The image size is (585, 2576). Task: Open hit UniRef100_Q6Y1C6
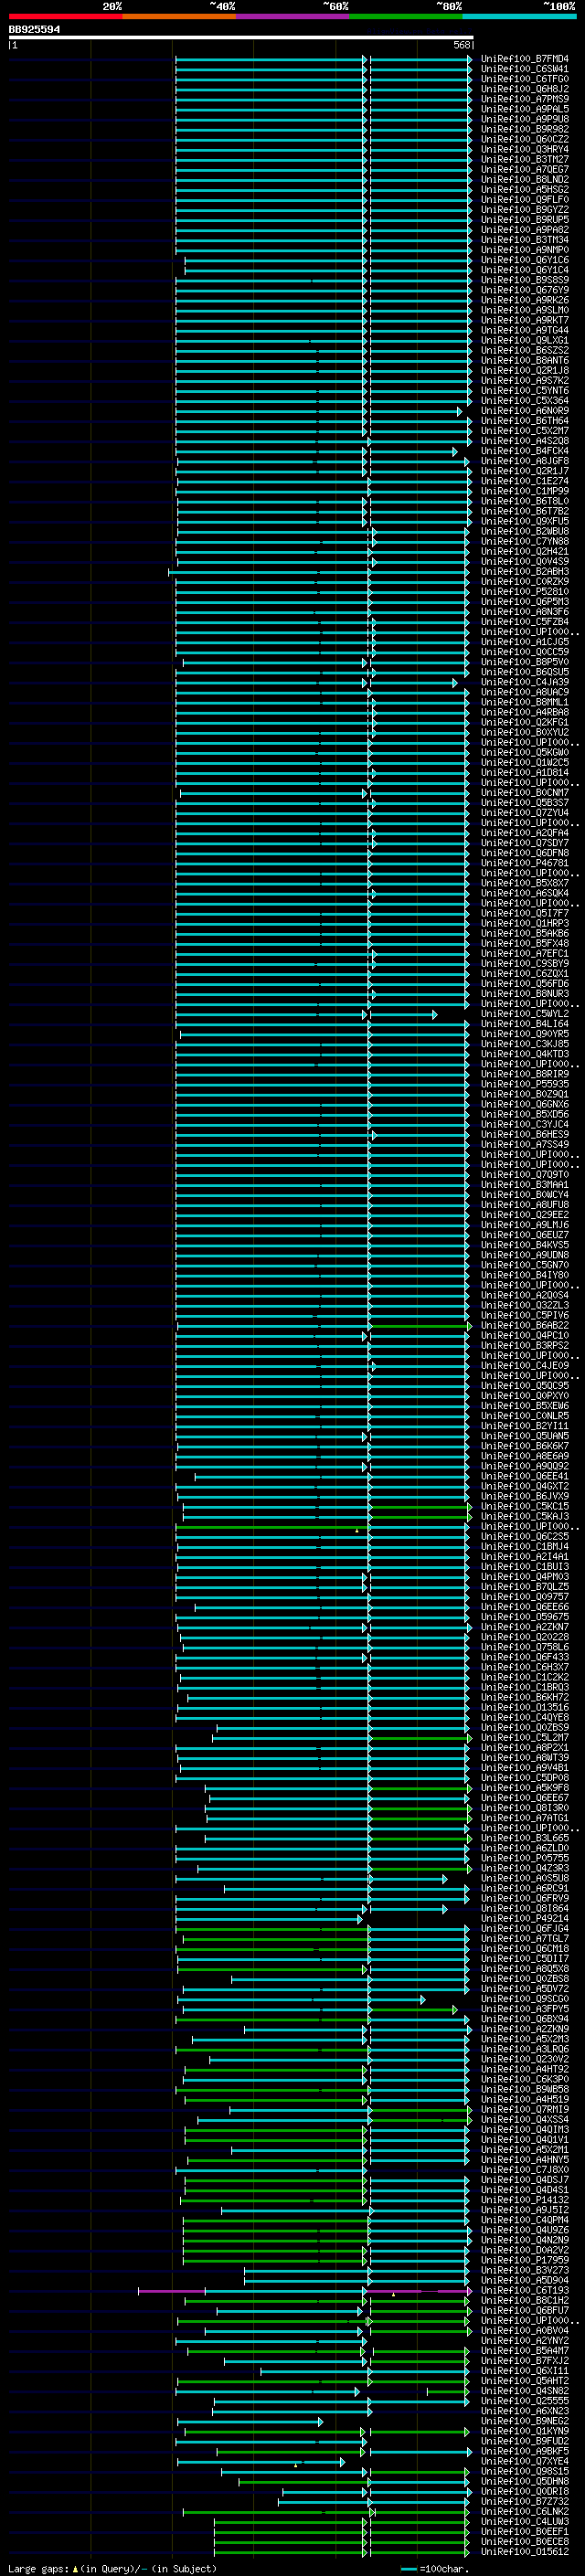click(524, 260)
